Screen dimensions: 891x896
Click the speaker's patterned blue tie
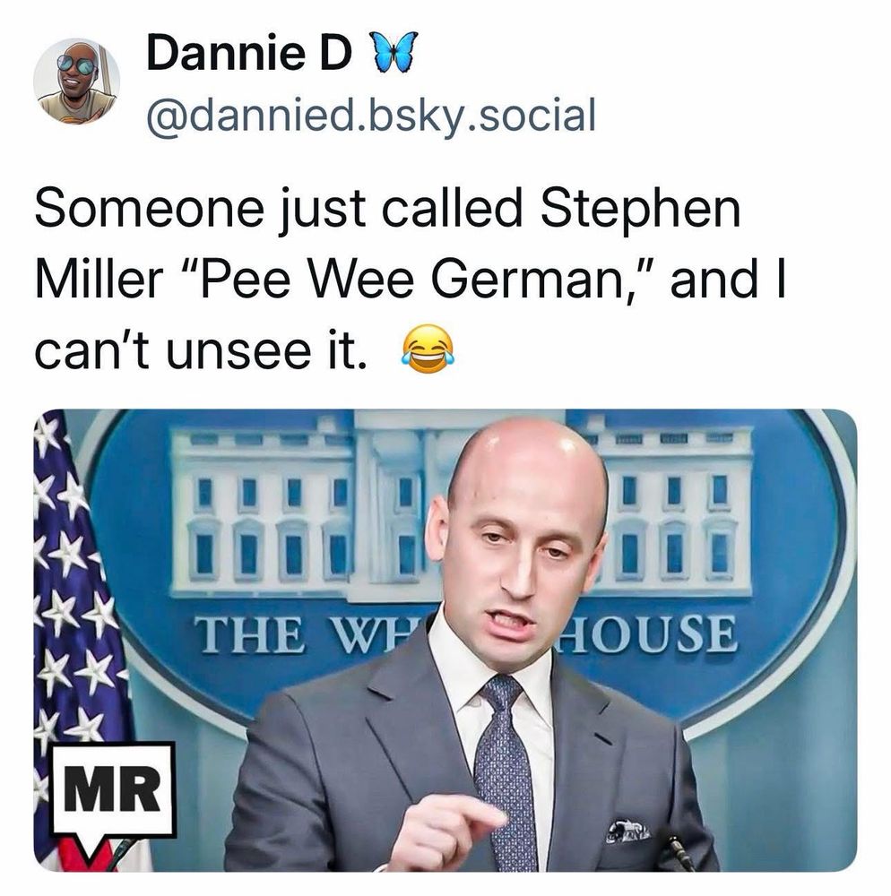pyautogui.click(x=506, y=771)
